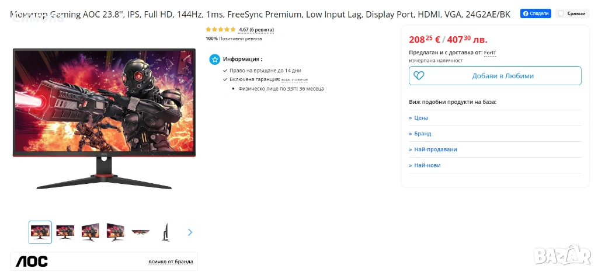
Task: Tick the Сравни compare checkbox
Action: pos(561,13)
